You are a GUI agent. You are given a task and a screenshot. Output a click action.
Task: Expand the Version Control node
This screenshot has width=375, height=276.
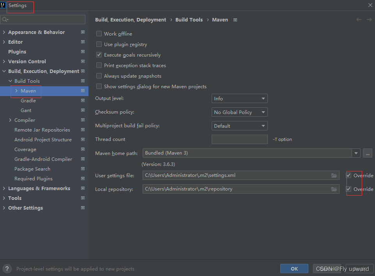pos(4,62)
